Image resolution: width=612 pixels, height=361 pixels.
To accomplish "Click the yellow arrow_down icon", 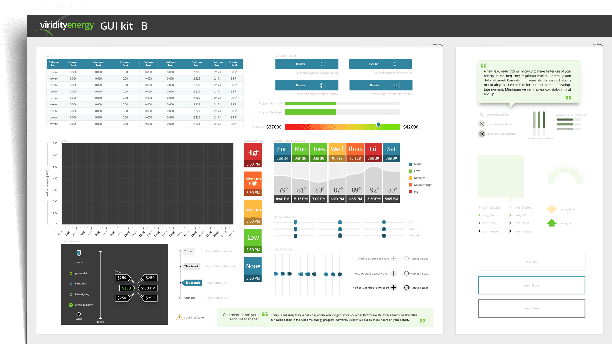I will click(551, 209).
